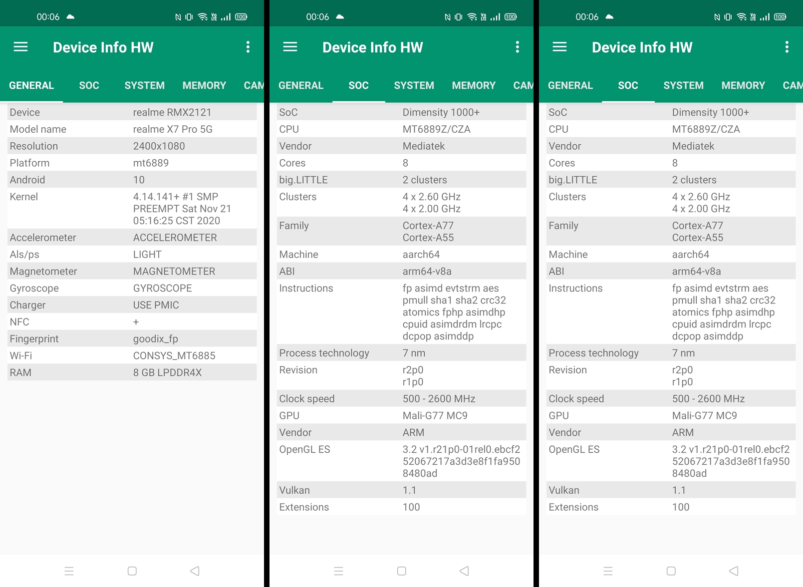Tap 'arm64-v8a' ABI value in middle screen
The image size is (803, 587).
(427, 272)
